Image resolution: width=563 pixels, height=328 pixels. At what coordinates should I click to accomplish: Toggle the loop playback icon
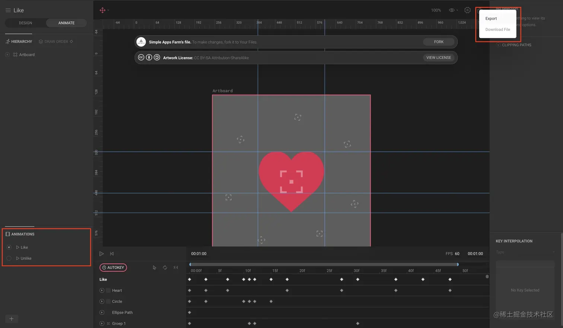(165, 267)
